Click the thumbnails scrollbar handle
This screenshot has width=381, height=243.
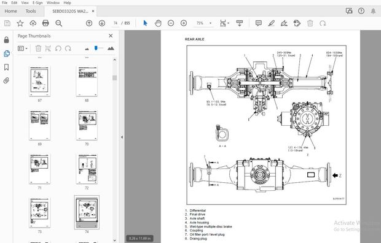[115, 78]
